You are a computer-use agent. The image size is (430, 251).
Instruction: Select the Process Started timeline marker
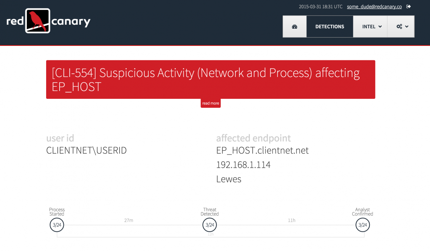click(x=57, y=225)
